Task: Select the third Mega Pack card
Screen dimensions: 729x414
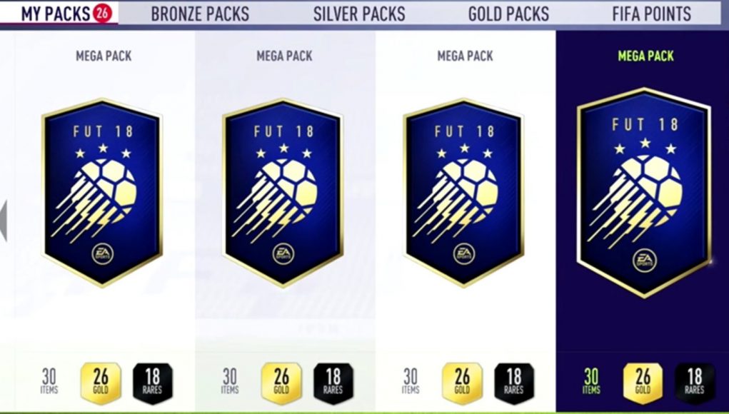Action: click(463, 193)
